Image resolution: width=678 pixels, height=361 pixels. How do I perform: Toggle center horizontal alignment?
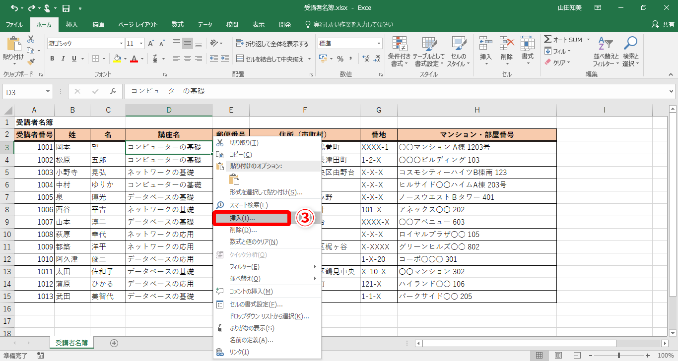click(x=188, y=59)
